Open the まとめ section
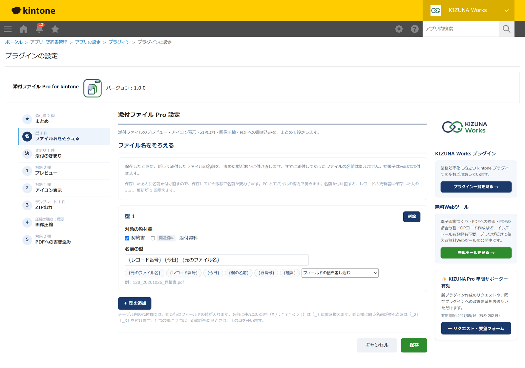 (x=64, y=119)
